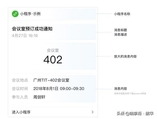Click the large number 402
Screen dimensions: 157x119
53,60
